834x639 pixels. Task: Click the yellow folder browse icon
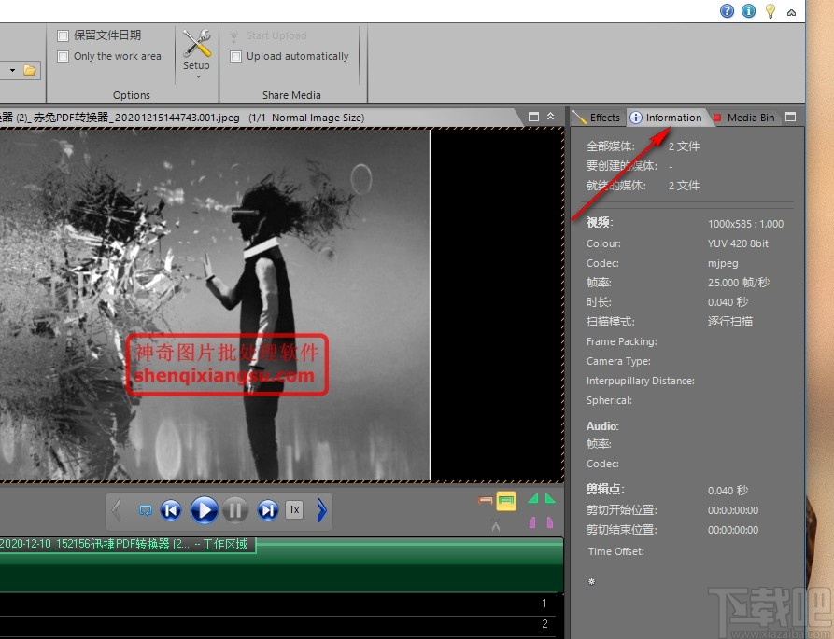pyautogui.click(x=30, y=70)
